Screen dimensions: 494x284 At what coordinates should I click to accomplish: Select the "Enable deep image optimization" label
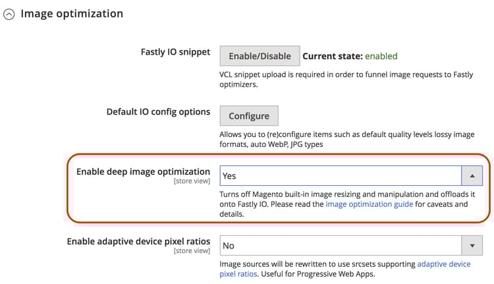click(x=143, y=171)
